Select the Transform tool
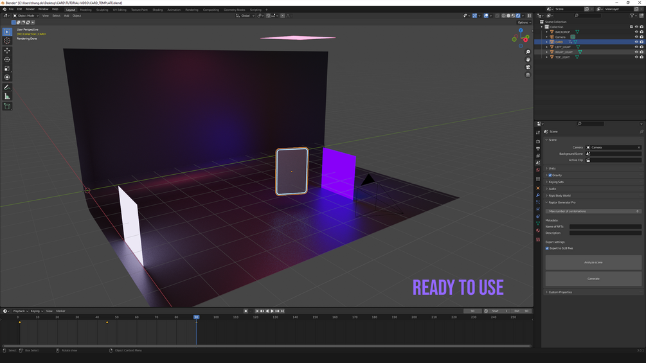This screenshot has height=363, width=646. [7, 77]
